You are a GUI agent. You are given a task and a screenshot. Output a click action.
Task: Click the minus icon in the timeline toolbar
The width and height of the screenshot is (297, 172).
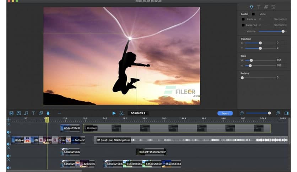[x=59, y=113]
